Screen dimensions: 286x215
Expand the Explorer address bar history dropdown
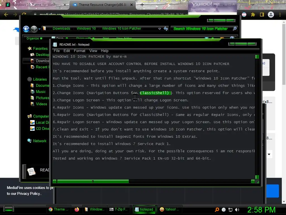tap(159, 29)
